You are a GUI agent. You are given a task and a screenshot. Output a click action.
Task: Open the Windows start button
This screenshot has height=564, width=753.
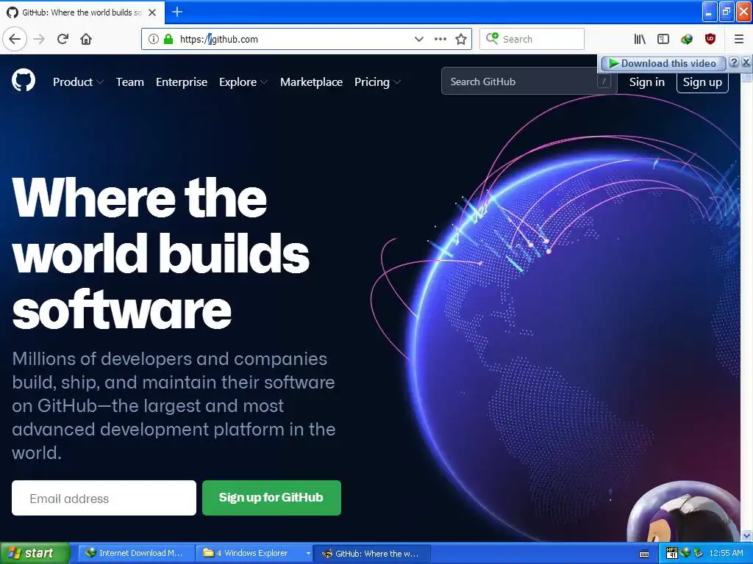point(35,553)
